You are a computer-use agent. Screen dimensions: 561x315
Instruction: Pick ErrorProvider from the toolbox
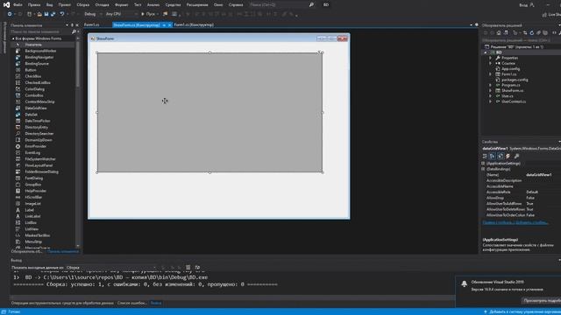coord(35,146)
